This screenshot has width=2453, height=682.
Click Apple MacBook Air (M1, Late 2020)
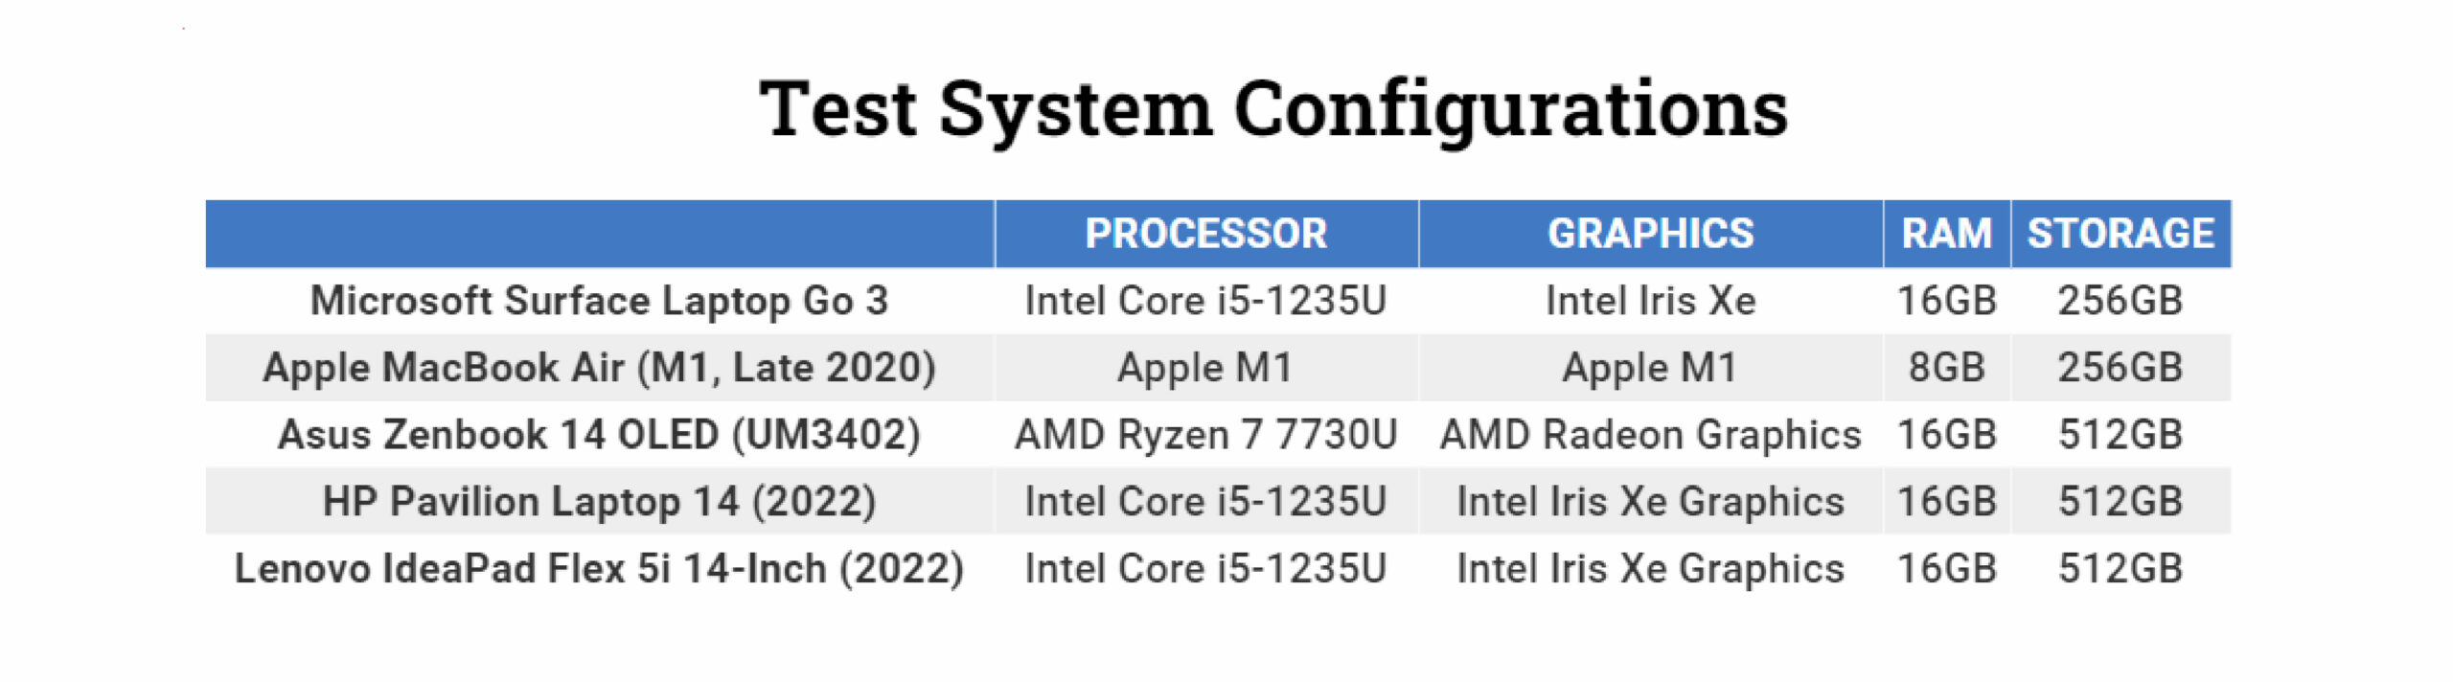600,368
